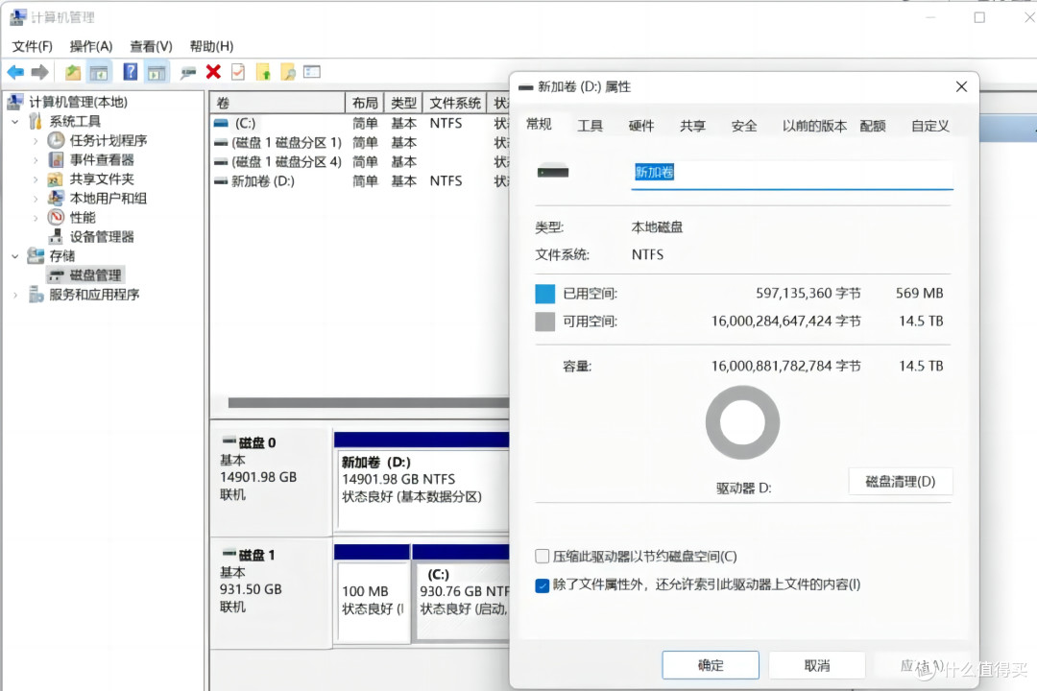Click the 文件系统 column header
The height and width of the screenshot is (691, 1037).
click(x=455, y=103)
